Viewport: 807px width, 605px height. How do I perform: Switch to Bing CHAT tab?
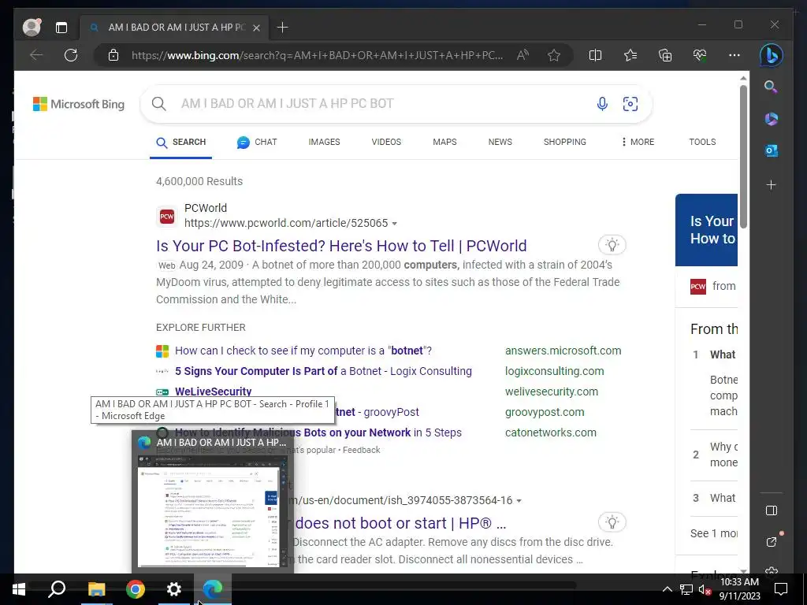click(x=257, y=143)
